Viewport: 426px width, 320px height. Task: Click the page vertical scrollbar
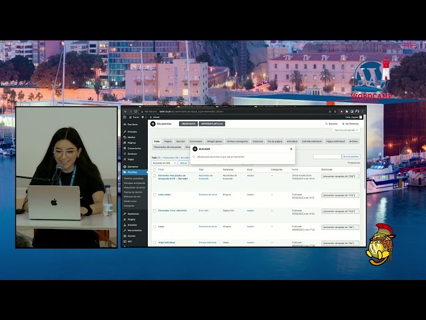tap(365, 153)
